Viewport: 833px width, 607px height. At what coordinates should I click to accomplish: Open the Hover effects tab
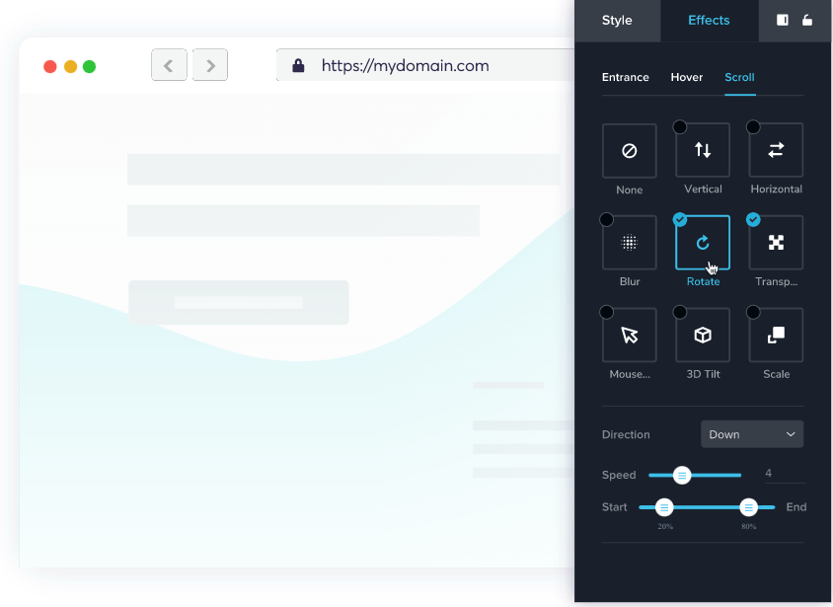[x=686, y=78]
